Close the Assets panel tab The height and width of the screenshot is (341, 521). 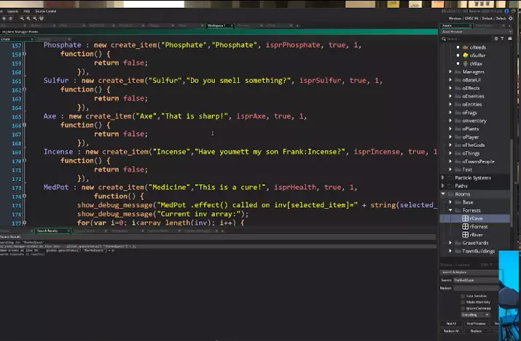point(470,25)
